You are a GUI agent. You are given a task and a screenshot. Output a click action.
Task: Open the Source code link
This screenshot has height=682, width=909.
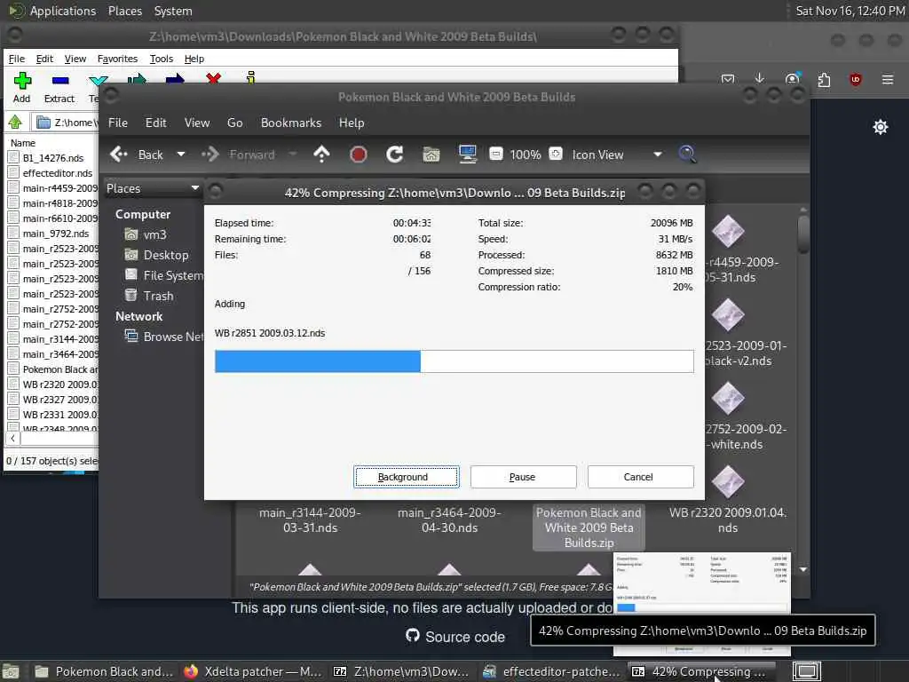(455, 637)
